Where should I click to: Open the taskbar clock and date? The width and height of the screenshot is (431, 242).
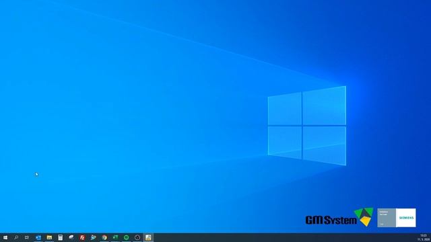pos(424,237)
